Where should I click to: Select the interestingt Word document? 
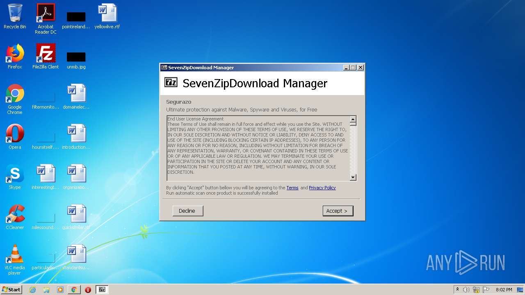point(46,177)
